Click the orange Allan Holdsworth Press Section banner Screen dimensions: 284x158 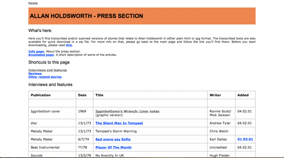tap(142, 16)
